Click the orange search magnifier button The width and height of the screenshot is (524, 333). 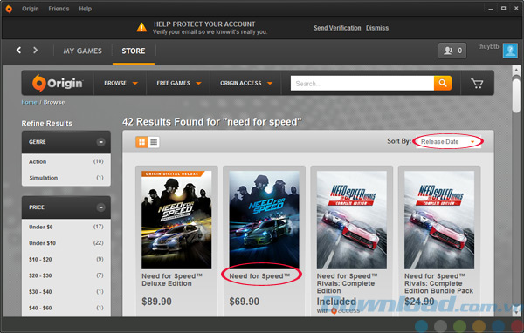coord(443,83)
